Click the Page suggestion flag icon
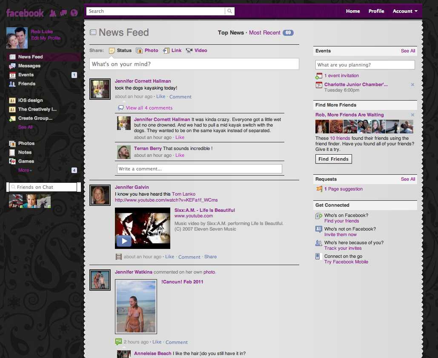 click(x=319, y=189)
